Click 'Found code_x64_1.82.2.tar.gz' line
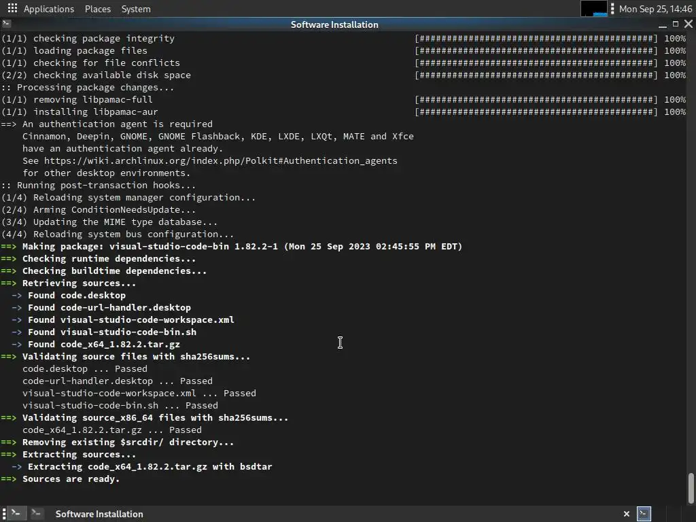696x522 pixels. tap(95, 344)
